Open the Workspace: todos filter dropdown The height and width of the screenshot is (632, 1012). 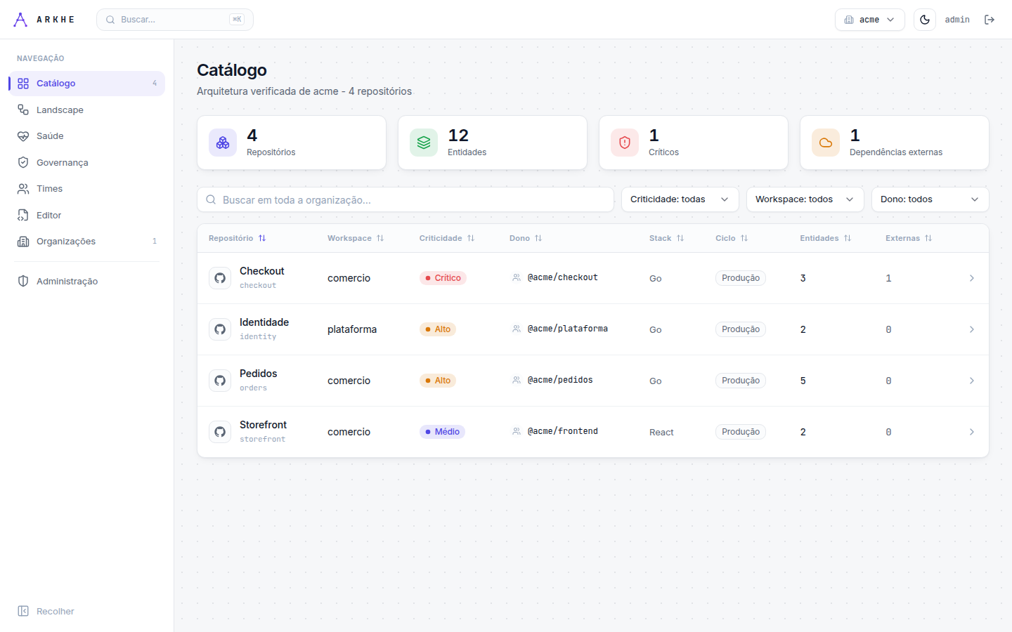point(805,199)
